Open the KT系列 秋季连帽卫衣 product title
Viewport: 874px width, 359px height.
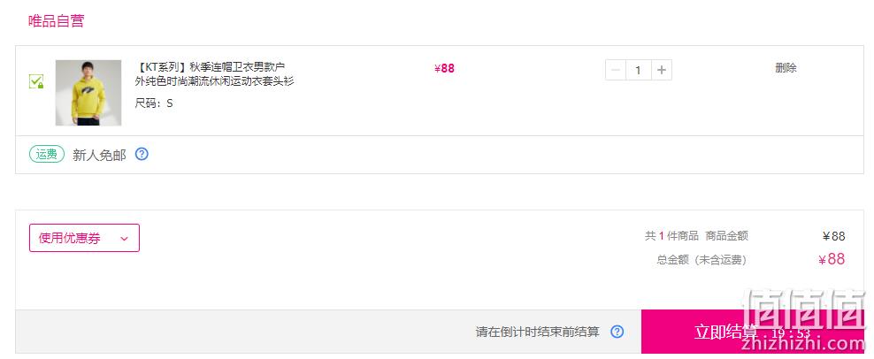pyautogui.click(x=214, y=74)
